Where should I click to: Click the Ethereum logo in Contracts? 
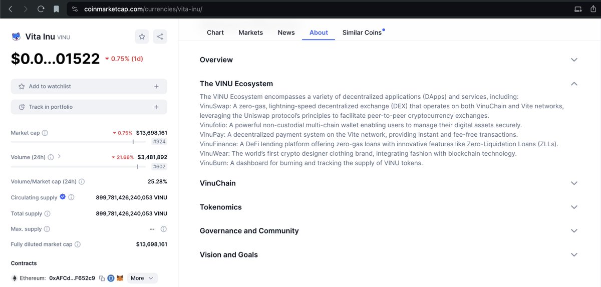point(14,278)
